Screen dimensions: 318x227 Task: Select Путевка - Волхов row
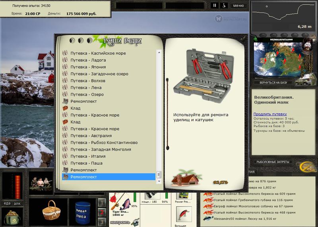pos(109,81)
